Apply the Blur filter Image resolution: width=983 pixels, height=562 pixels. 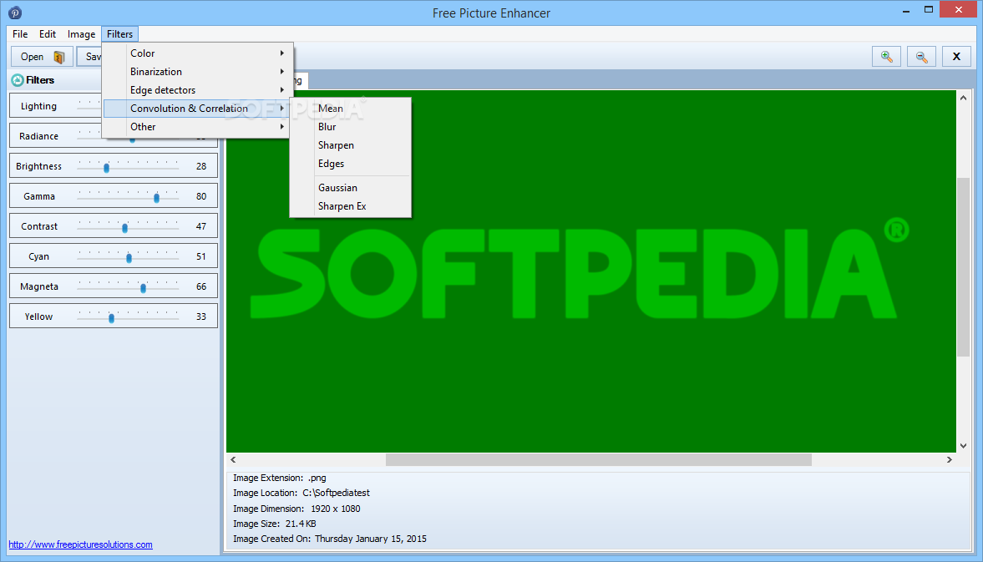click(350, 127)
